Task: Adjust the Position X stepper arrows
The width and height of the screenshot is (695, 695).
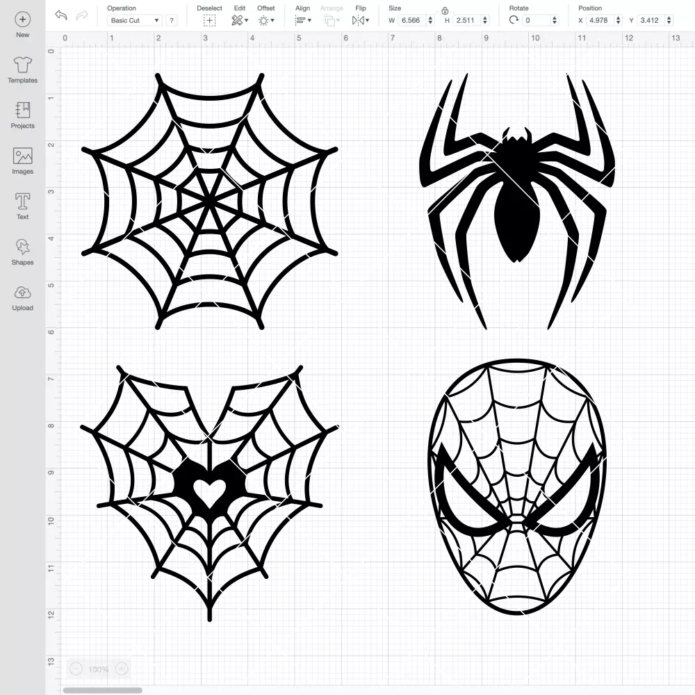Action: (619, 20)
